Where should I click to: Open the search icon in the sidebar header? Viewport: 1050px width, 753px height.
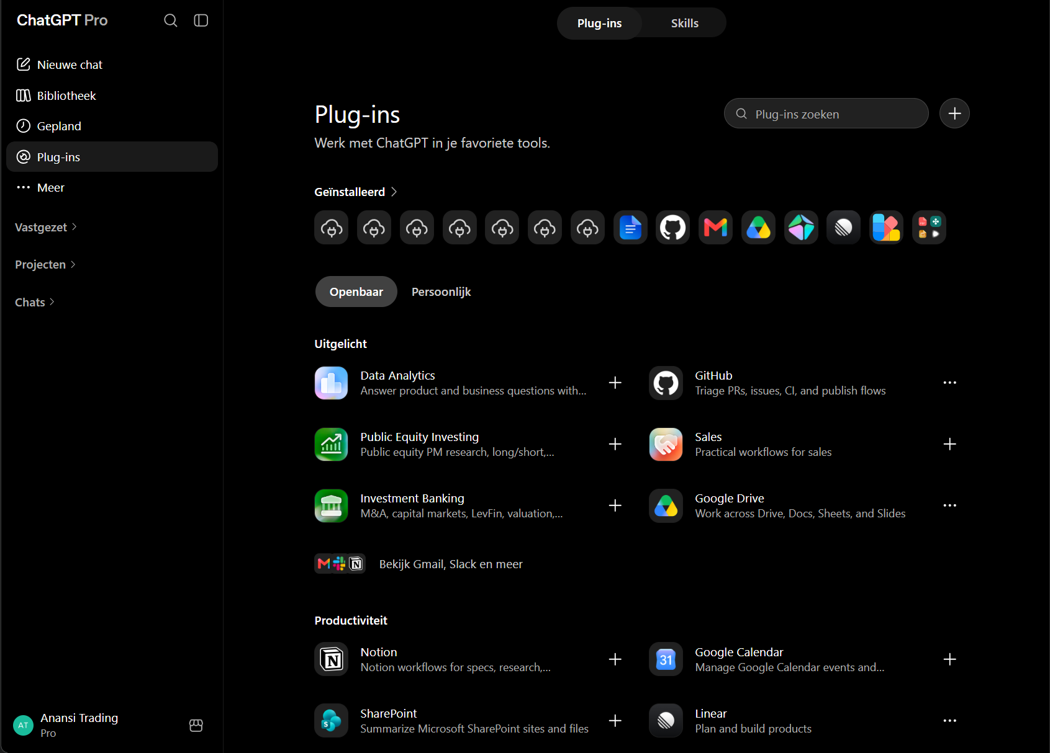pyautogui.click(x=171, y=20)
